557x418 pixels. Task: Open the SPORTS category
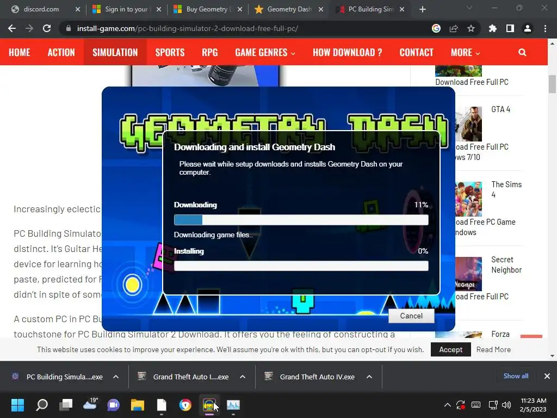(170, 53)
